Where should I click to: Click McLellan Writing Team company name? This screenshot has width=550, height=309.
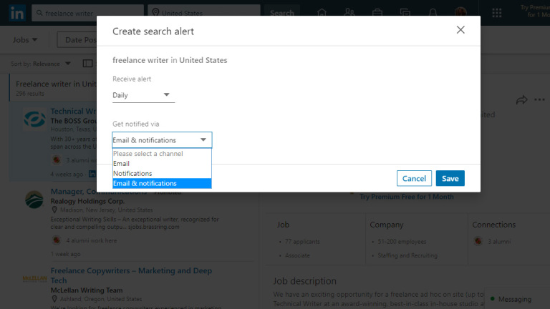pos(87,290)
